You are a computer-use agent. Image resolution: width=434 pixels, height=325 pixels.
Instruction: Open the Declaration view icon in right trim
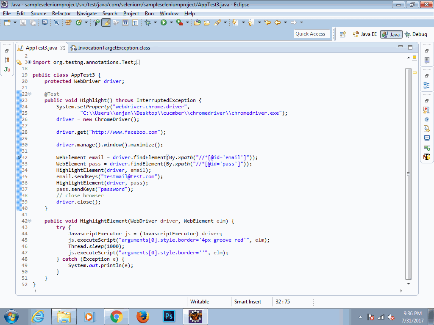click(x=427, y=129)
